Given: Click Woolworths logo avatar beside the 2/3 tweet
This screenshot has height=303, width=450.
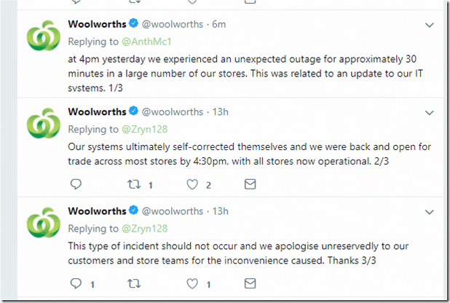Looking at the screenshot, I should point(41,125).
